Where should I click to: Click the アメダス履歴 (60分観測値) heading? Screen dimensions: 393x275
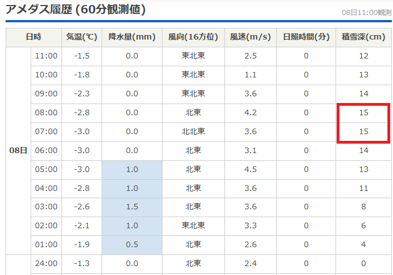tap(75, 9)
